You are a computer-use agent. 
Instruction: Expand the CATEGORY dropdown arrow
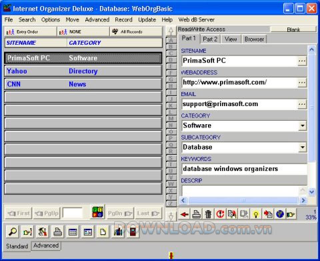[x=303, y=125]
